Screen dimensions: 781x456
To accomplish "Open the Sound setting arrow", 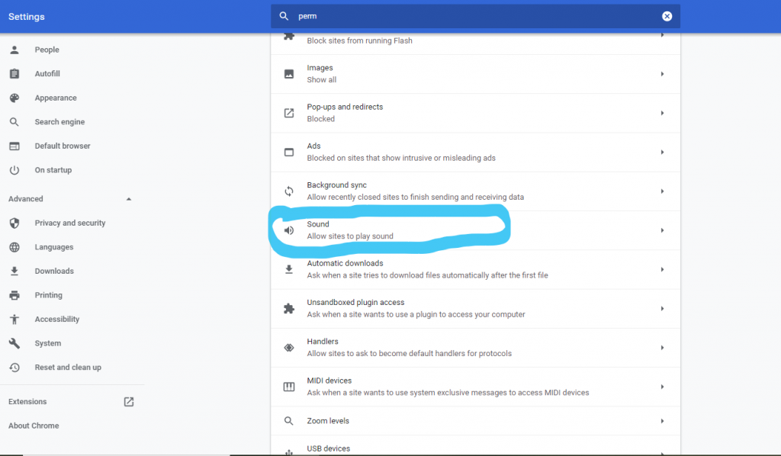I will pos(662,230).
